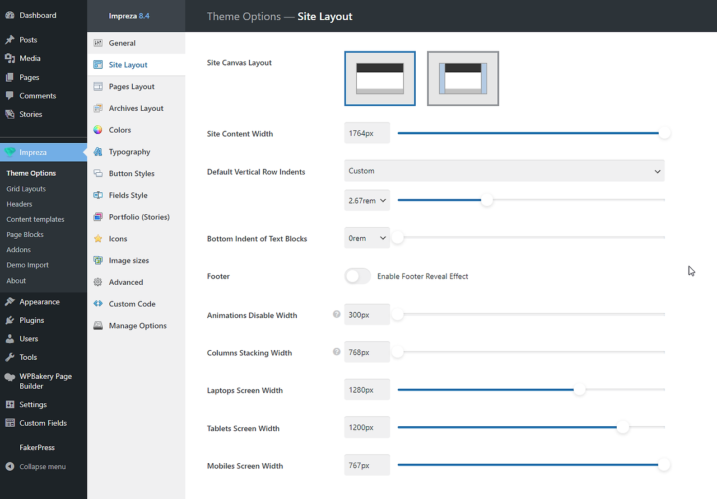Click the Tablets Screen Width slider handle
717x499 pixels.
pyautogui.click(x=622, y=427)
